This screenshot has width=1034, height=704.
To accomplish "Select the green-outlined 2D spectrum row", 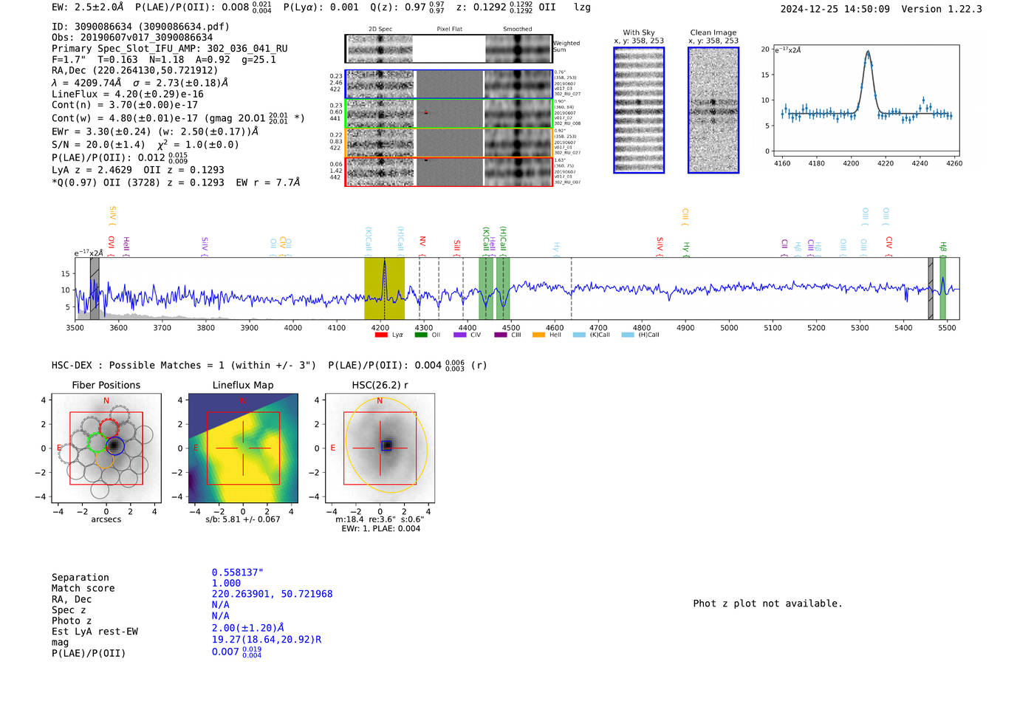I will (449, 113).
